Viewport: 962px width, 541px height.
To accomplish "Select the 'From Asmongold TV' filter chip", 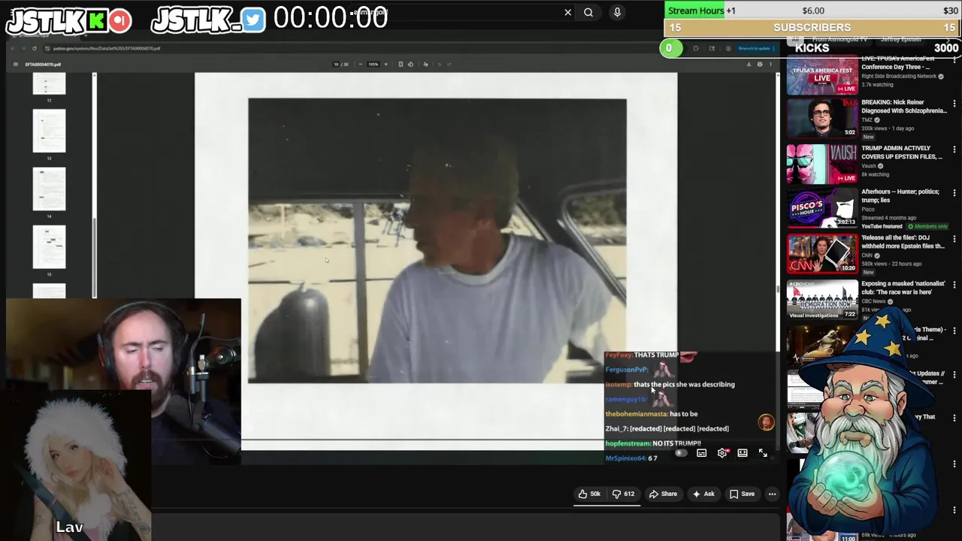I will point(839,39).
